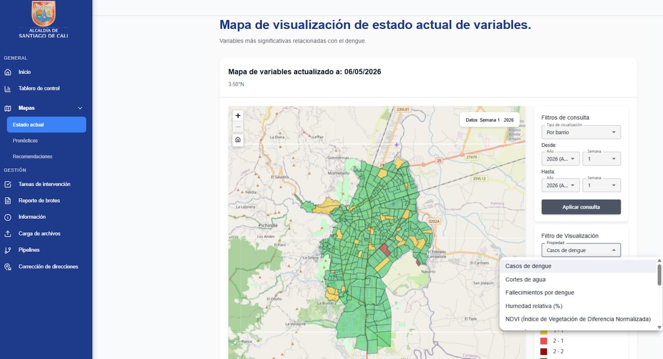Open Estado actual submenu item
The image size is (663, 359).
(x=47, y=125)
